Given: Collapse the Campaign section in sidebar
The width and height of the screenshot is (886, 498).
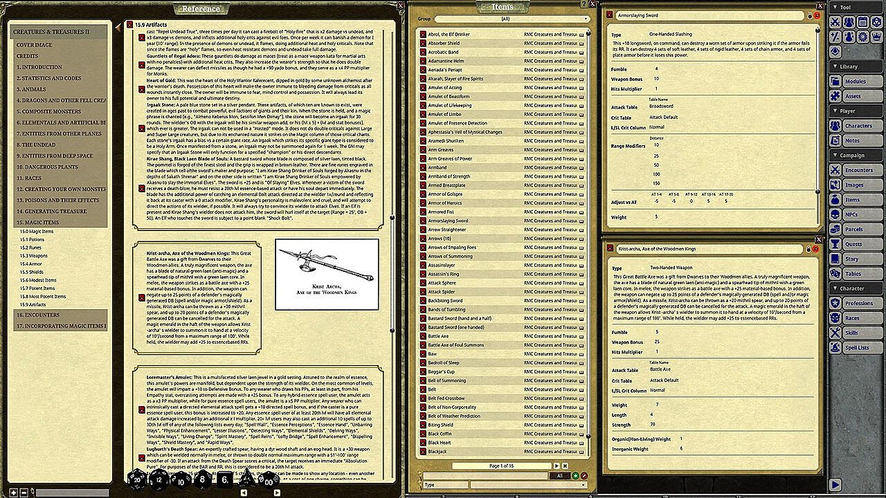Looking at the screenshot, I should (x=856, y=156).
